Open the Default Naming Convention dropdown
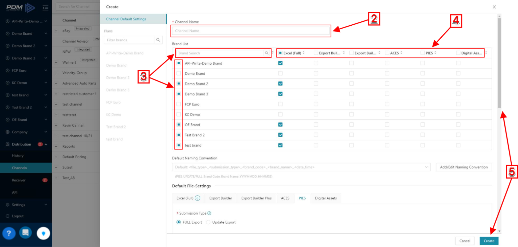 click(x=301, y=167)
